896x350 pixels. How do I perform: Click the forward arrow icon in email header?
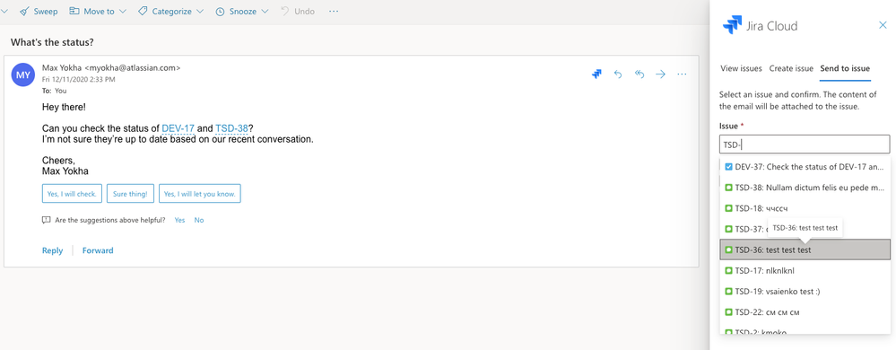point(661,74)
